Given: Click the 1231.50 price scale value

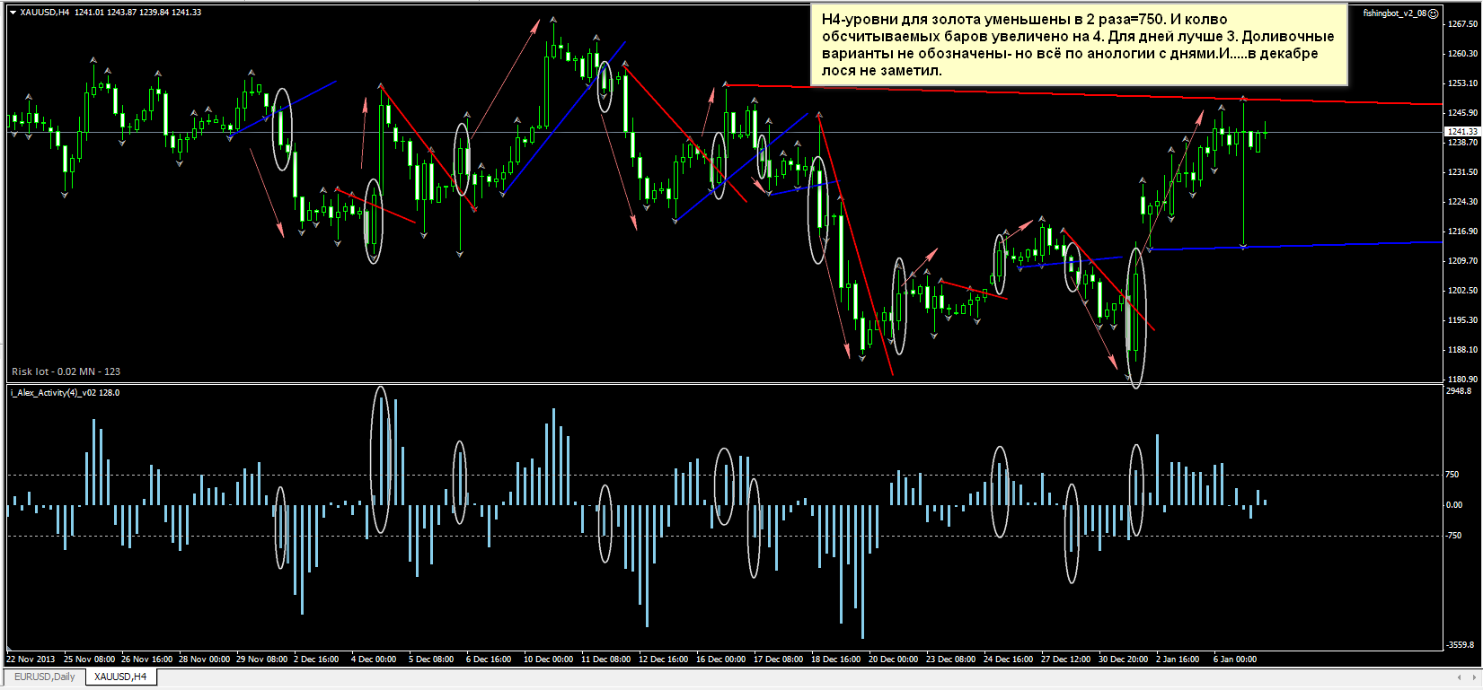Looking at the screenshot, I should pos(1462,172).
